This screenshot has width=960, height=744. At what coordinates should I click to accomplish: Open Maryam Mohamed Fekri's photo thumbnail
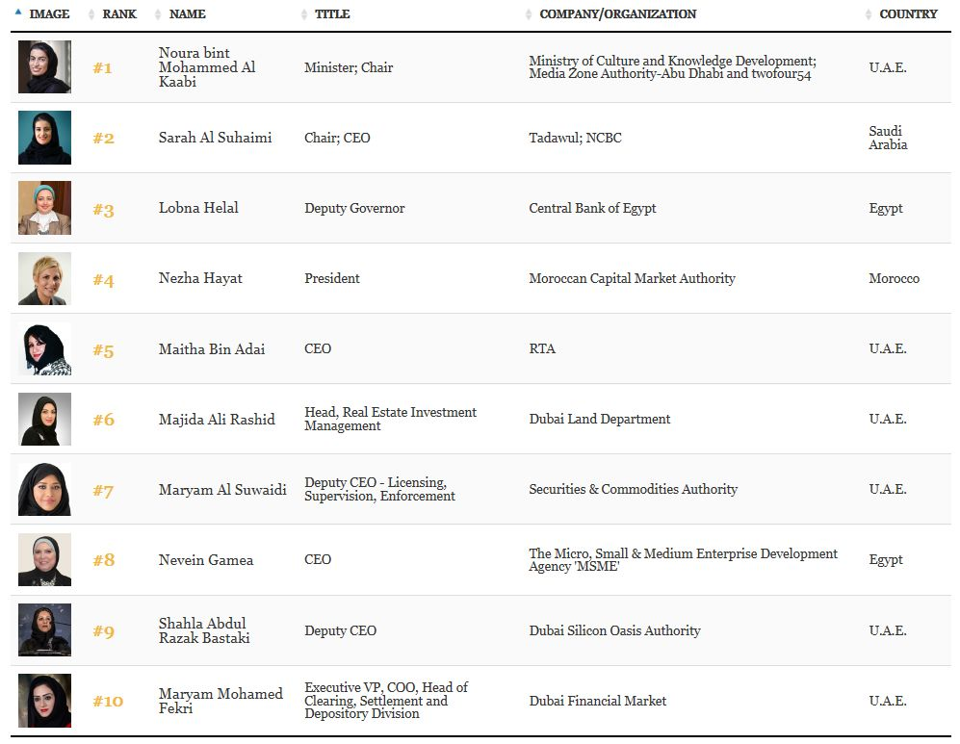click(x=44, y=701)
